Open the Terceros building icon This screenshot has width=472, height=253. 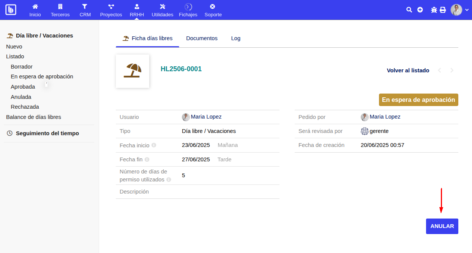click(x=60, y=7)
